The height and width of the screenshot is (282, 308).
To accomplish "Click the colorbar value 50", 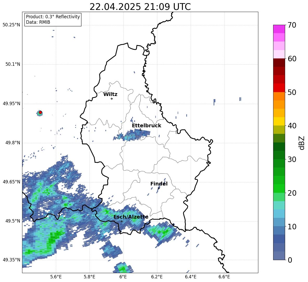I will tap(292, 92).
